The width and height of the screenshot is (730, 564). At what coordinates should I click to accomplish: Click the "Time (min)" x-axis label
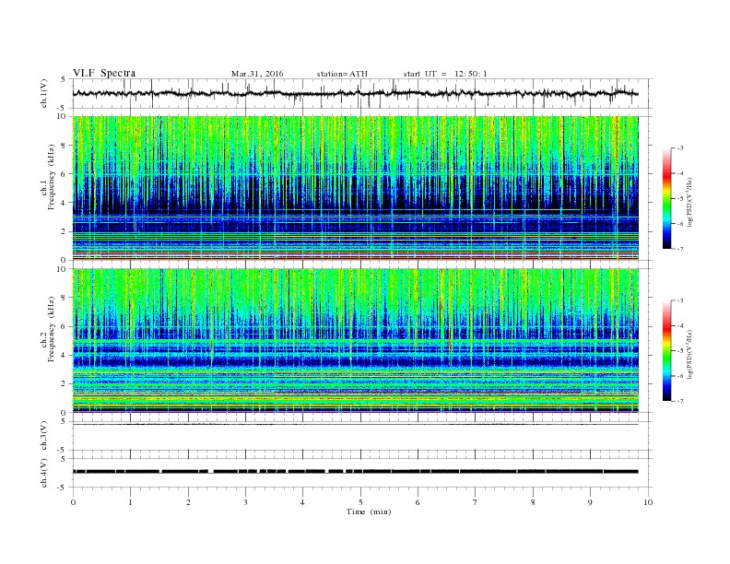tap(369, 511)
